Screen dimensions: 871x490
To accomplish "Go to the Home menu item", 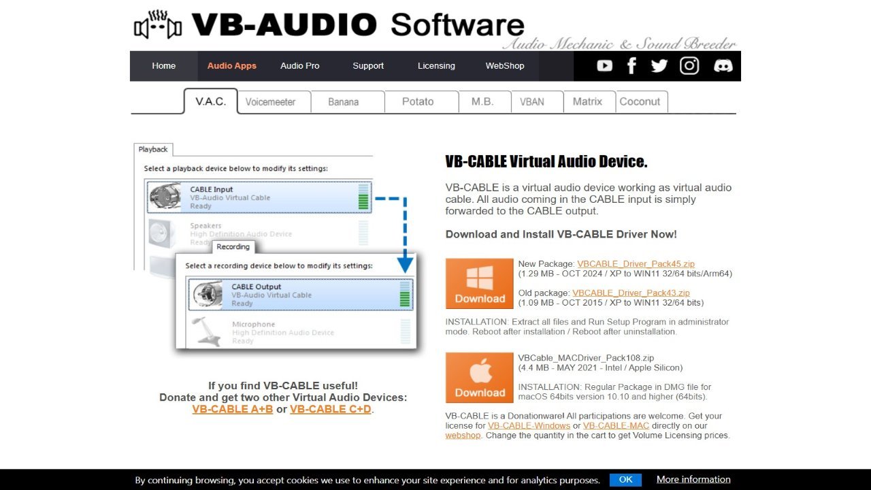I will click(x=163, y=66).
